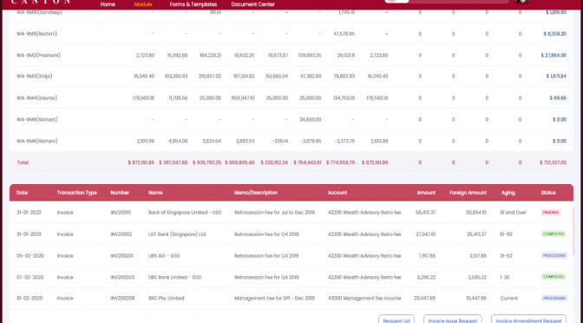583x323 pixels.
Task: Click the PENDING status badge
Action: point(551,213)
